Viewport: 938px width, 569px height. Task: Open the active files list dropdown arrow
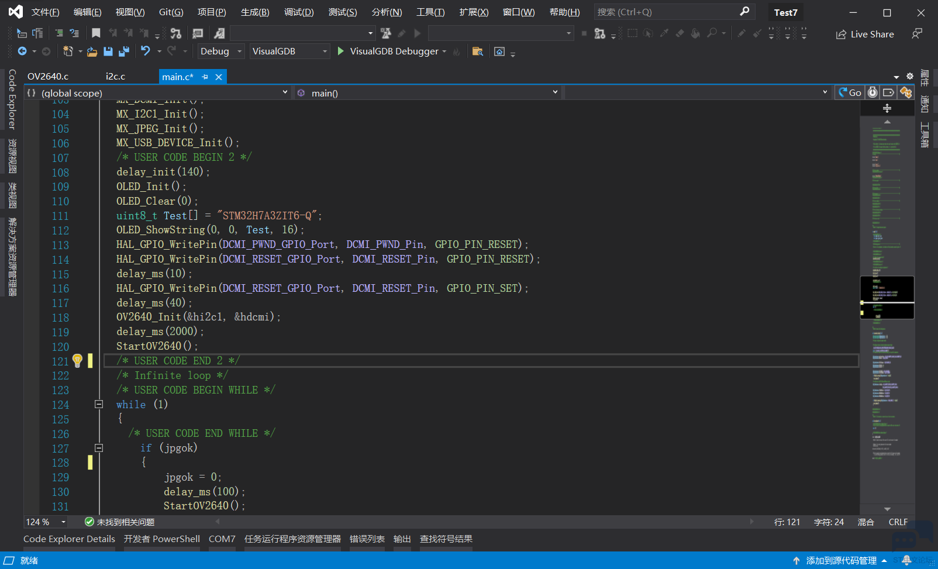(x=896, y=77)
